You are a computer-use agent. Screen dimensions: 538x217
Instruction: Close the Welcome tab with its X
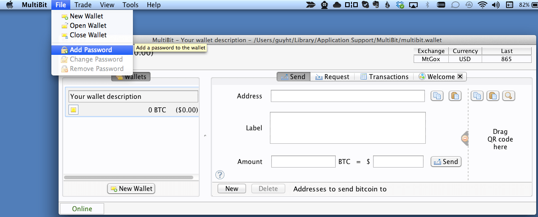click(x=460, y=77)
